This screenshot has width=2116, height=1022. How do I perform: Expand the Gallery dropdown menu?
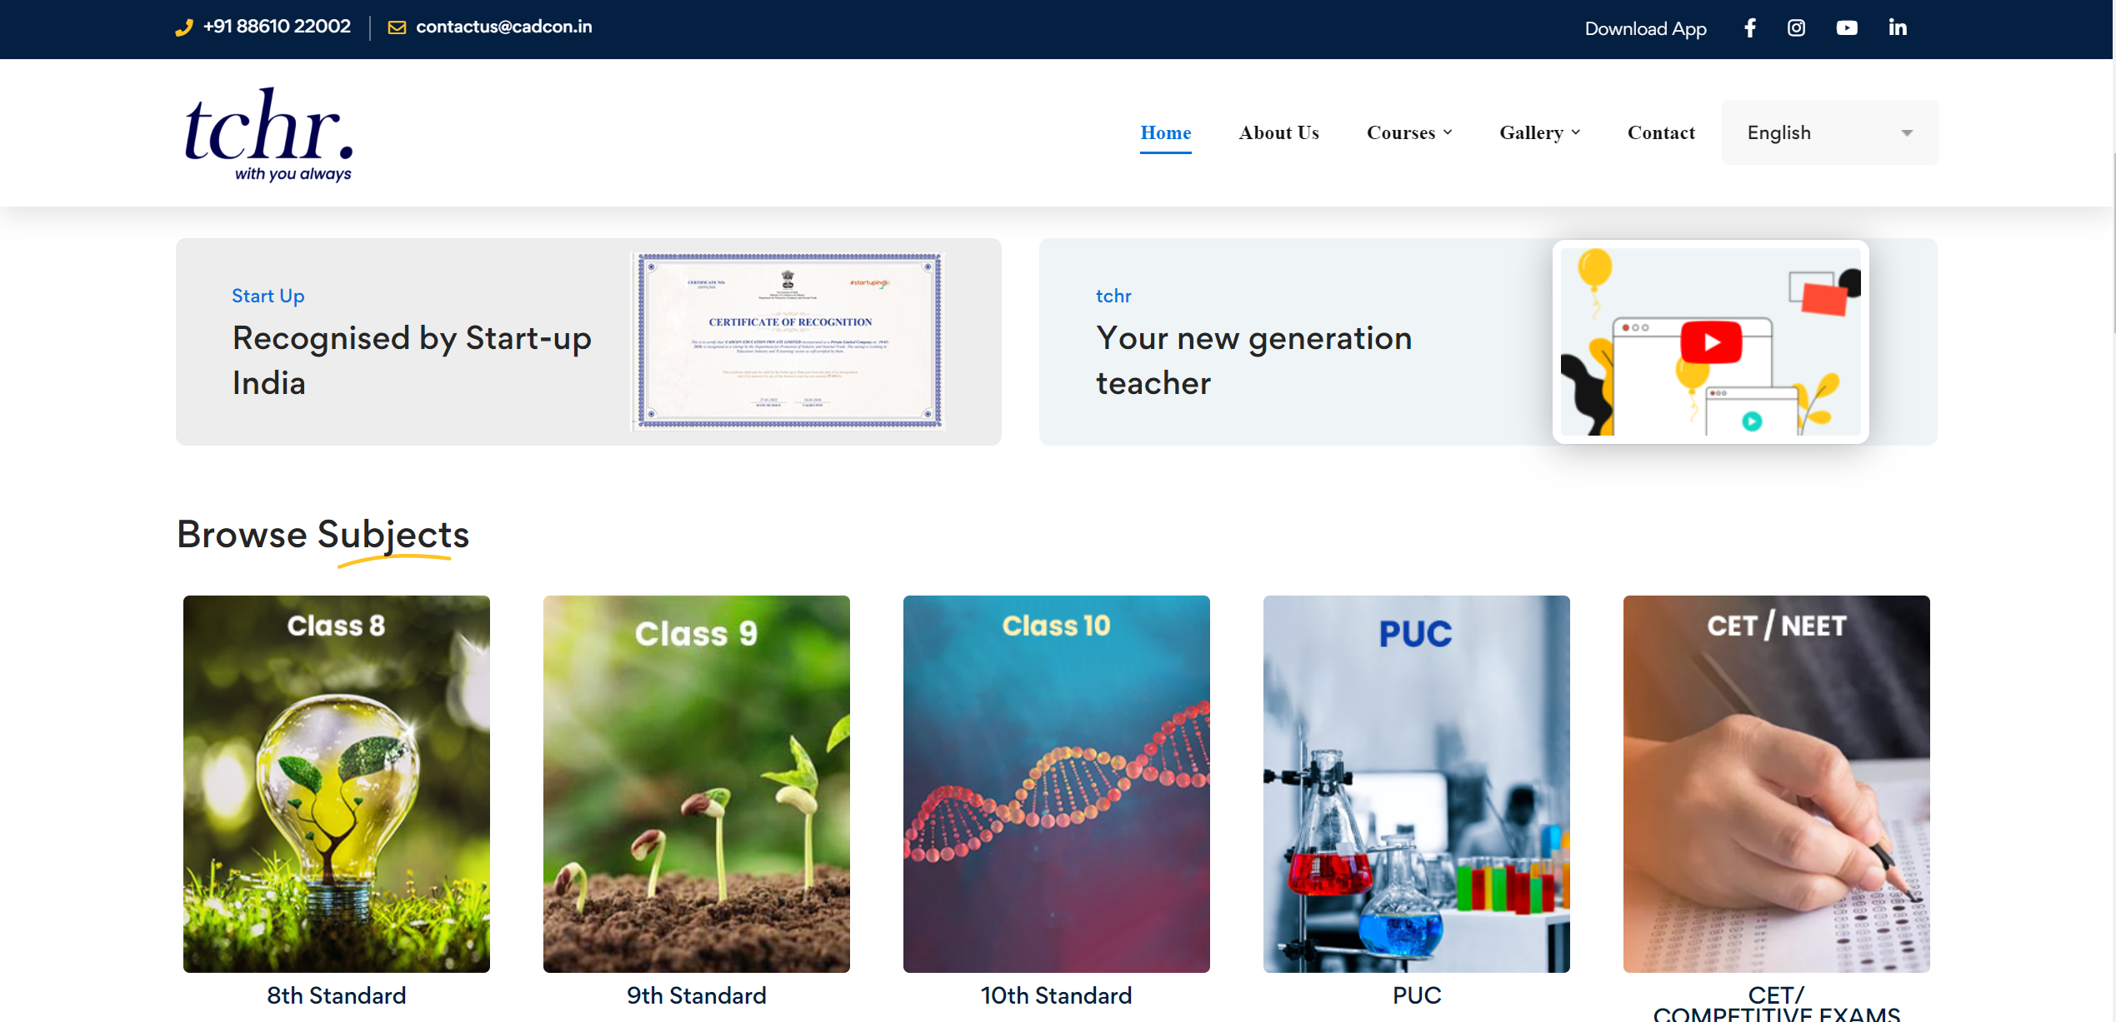click(1539, 133)
